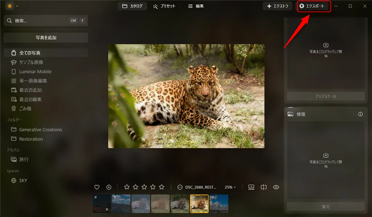Image resolution: width=372 pixels, height=217 pixels.
Task: Switch to the プリセット tab
Action: coord(164,6)
